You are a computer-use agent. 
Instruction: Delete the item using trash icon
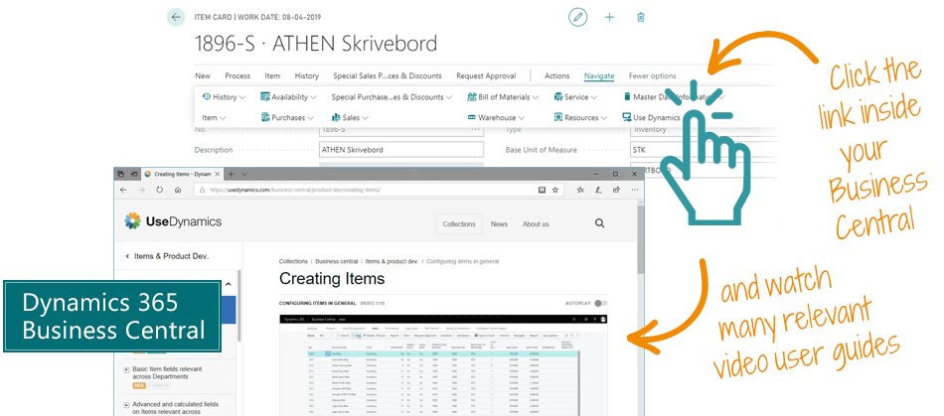pyautogui.click(x=641, y=17)
